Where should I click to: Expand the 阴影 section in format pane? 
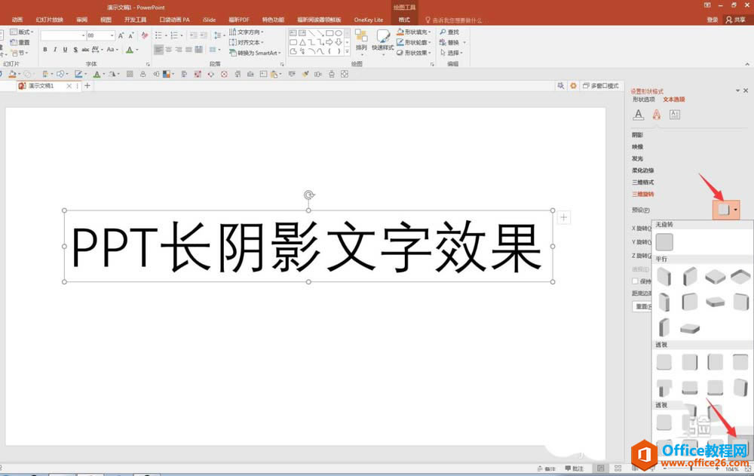pyautogui.click(x=637, y=135)
